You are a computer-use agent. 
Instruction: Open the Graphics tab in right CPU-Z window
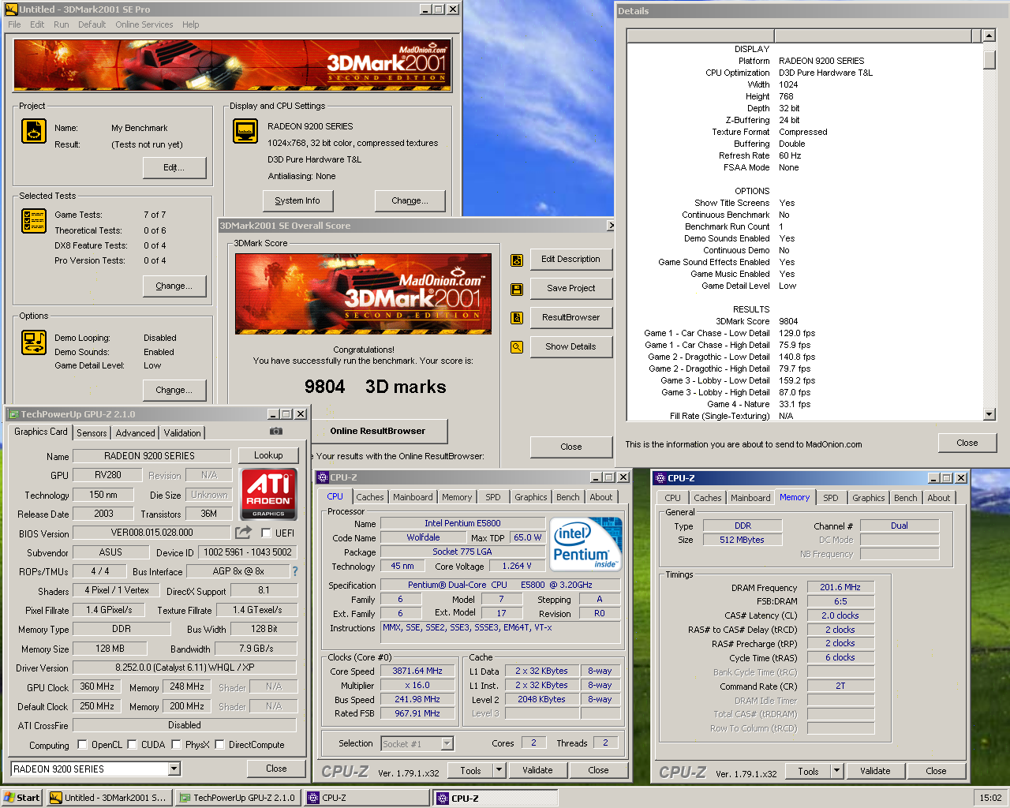(x=868, y=498)
